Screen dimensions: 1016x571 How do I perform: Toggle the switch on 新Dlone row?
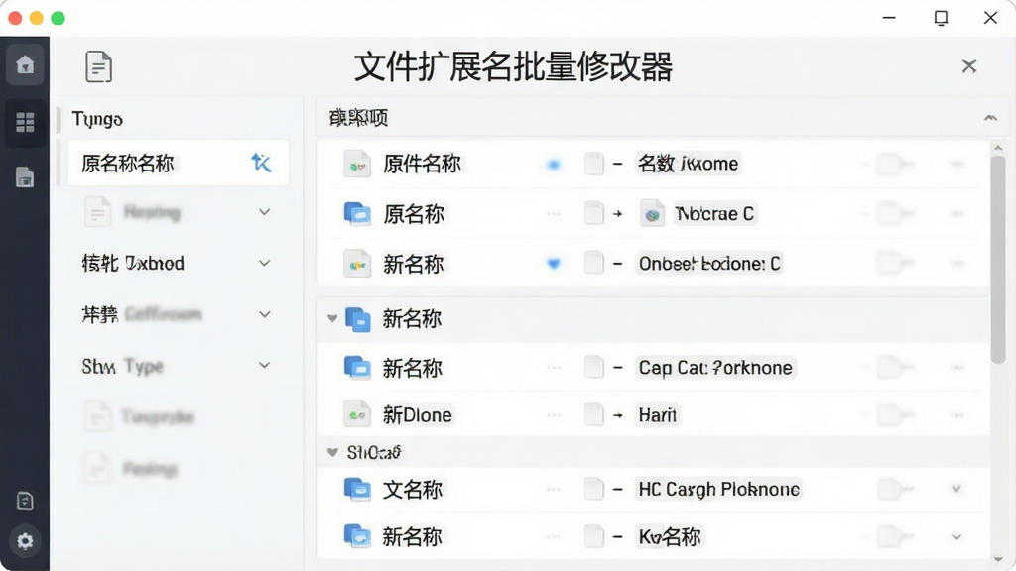894,414
